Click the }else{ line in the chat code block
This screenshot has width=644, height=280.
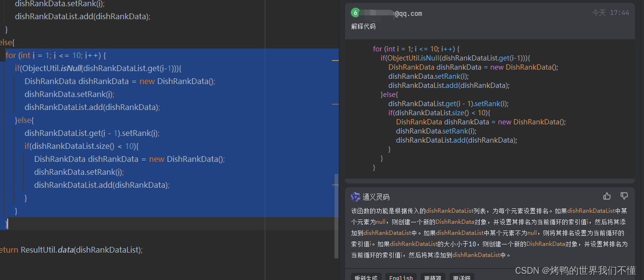(x=389, y=95)
